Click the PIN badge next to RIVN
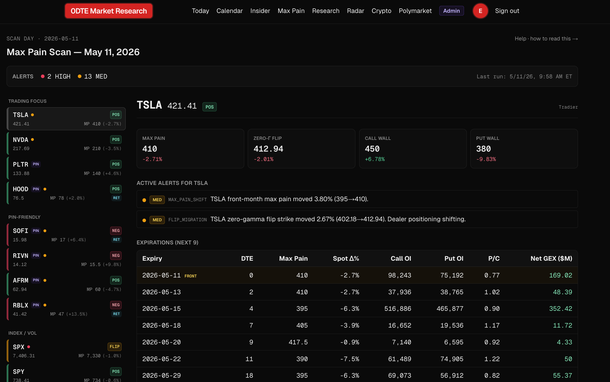 pos(36,255)
